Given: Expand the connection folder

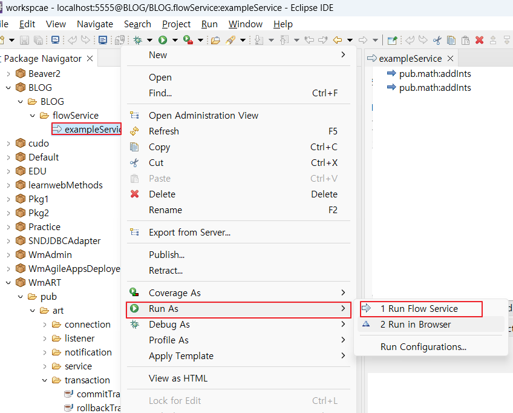Looking at the screenshot, I should 45,325.
